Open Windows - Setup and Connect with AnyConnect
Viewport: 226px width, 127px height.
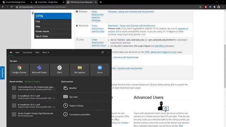(x=131, y=12)
